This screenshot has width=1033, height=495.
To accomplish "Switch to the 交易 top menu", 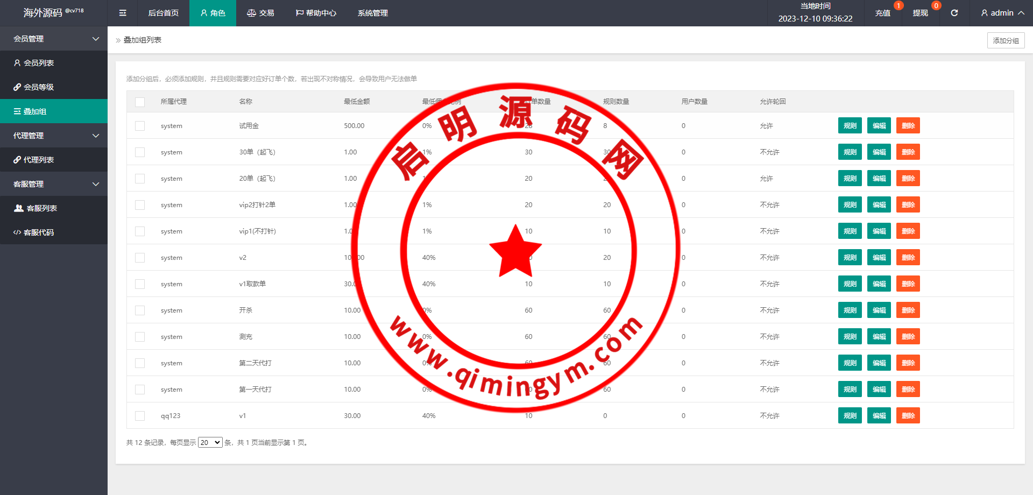I will (x=260, y=13).
